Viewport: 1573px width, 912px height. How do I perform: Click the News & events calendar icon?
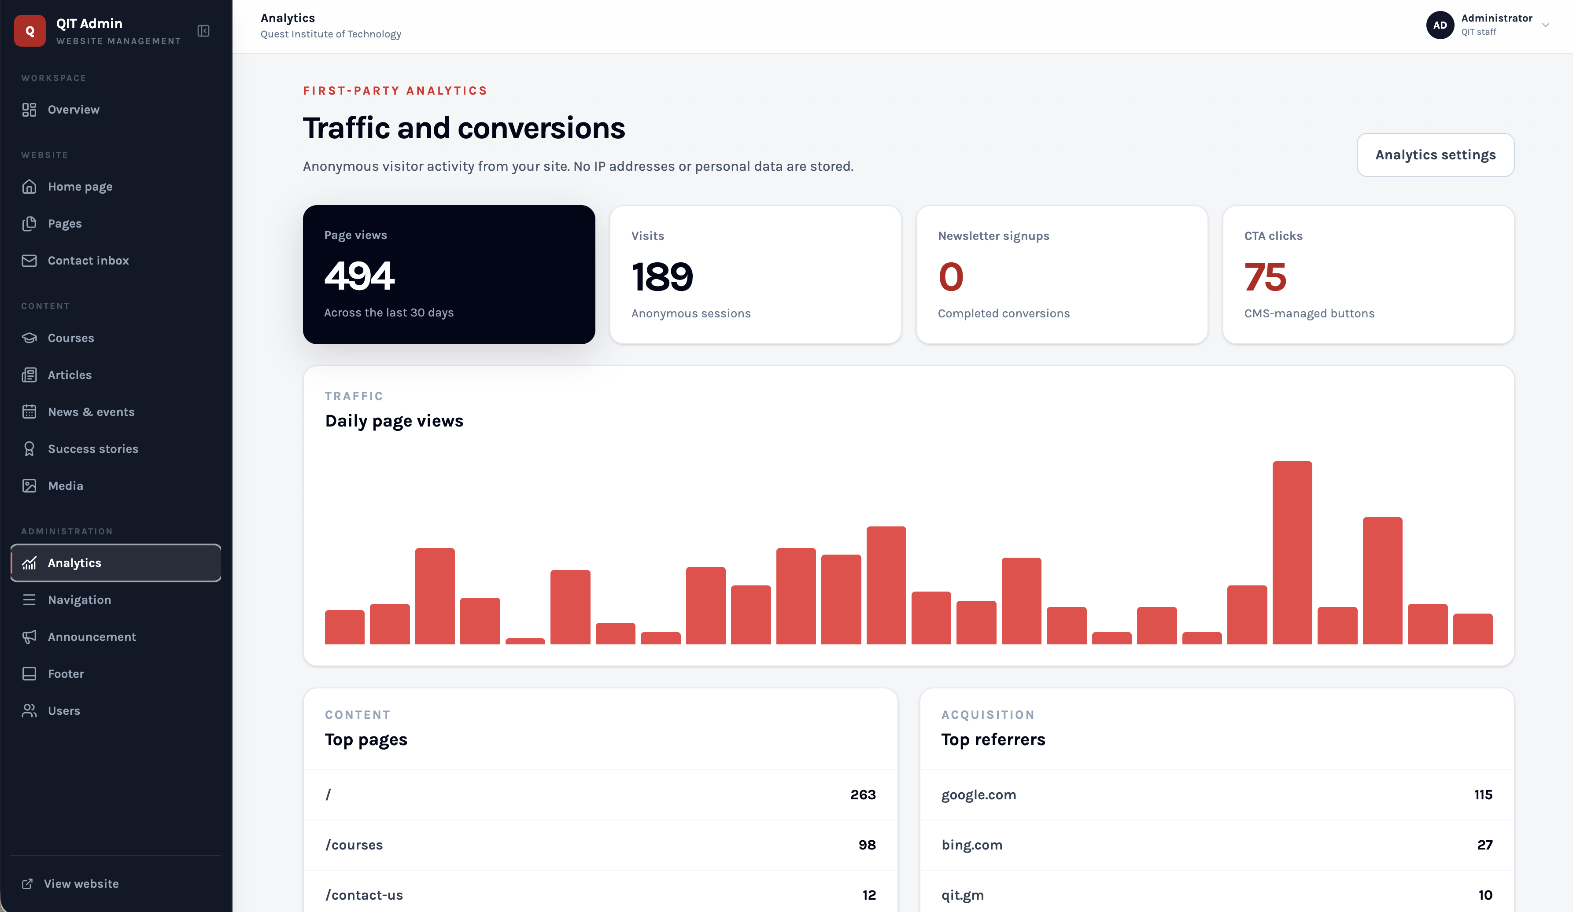point(30,412)
